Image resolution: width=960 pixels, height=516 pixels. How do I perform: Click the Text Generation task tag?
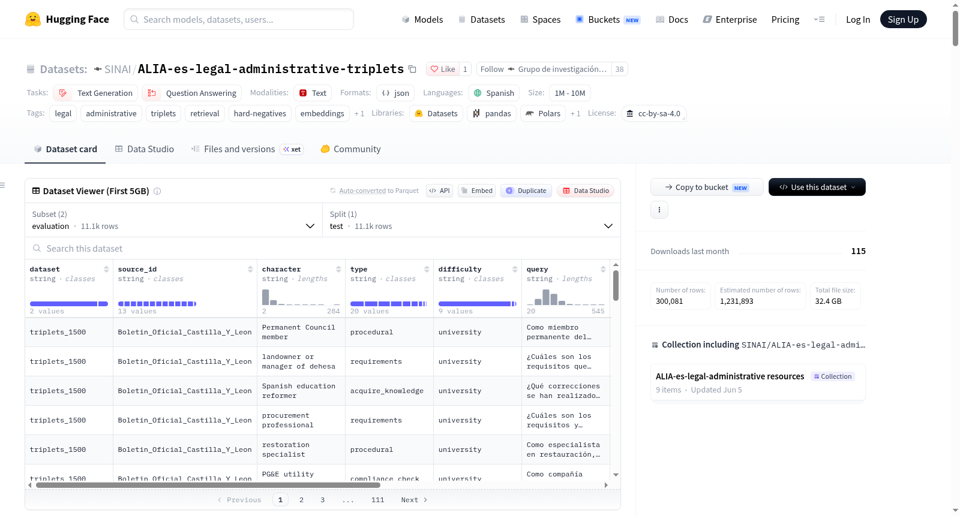[x=96, y=93]
